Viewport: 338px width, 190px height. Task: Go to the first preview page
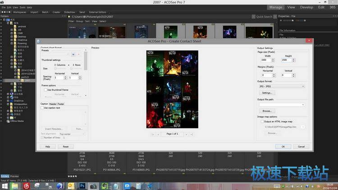pyautogui.click(x=153, y=134)
